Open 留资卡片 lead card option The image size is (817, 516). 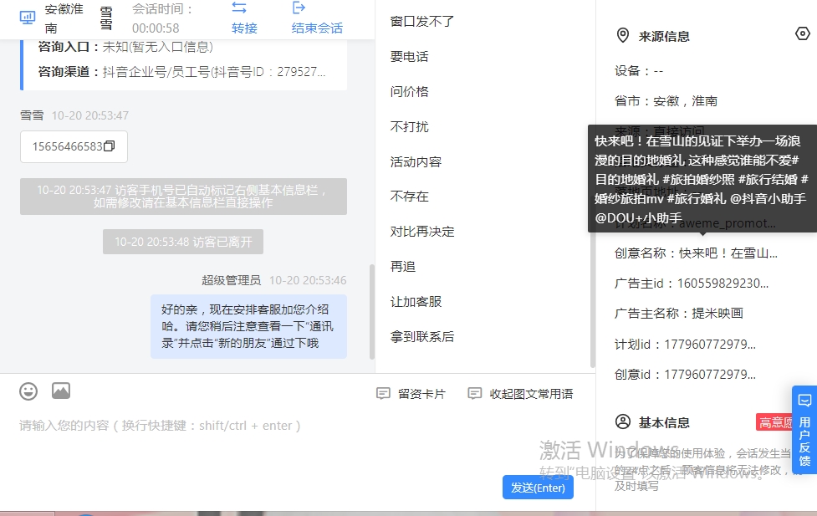click(x=421, y=394)
